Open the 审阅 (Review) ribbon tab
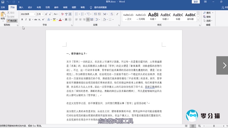The width and height of the screenshot is (228, 128). coord(65,7)
